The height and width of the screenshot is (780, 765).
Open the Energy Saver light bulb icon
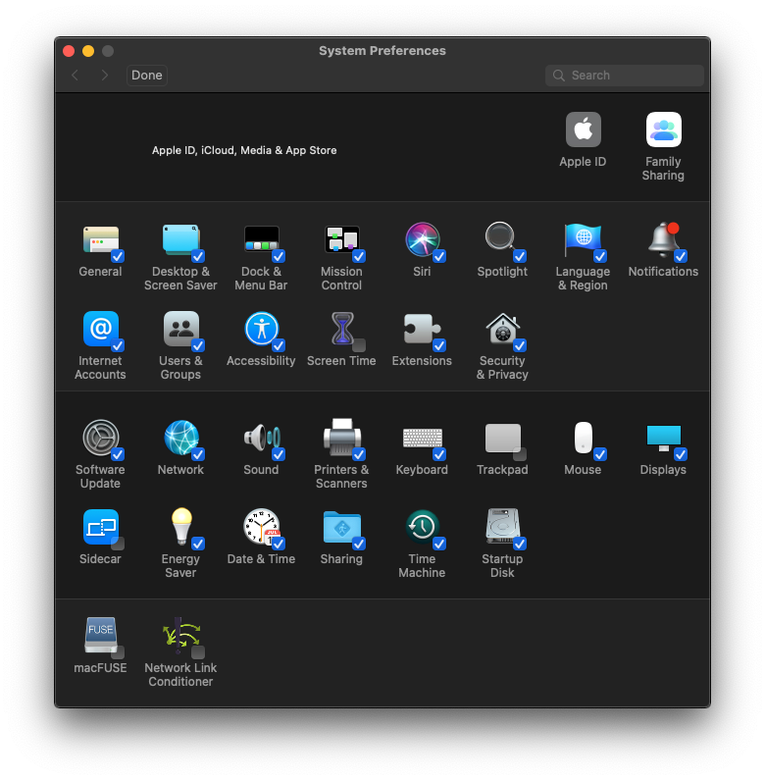click(181, 526)
